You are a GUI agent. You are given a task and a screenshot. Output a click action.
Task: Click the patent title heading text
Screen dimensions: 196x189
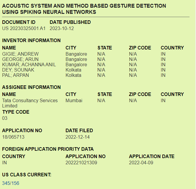tap(84, 9)
